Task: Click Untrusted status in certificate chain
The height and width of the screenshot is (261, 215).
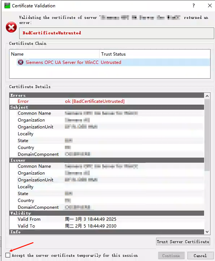Action: point(111,62)
